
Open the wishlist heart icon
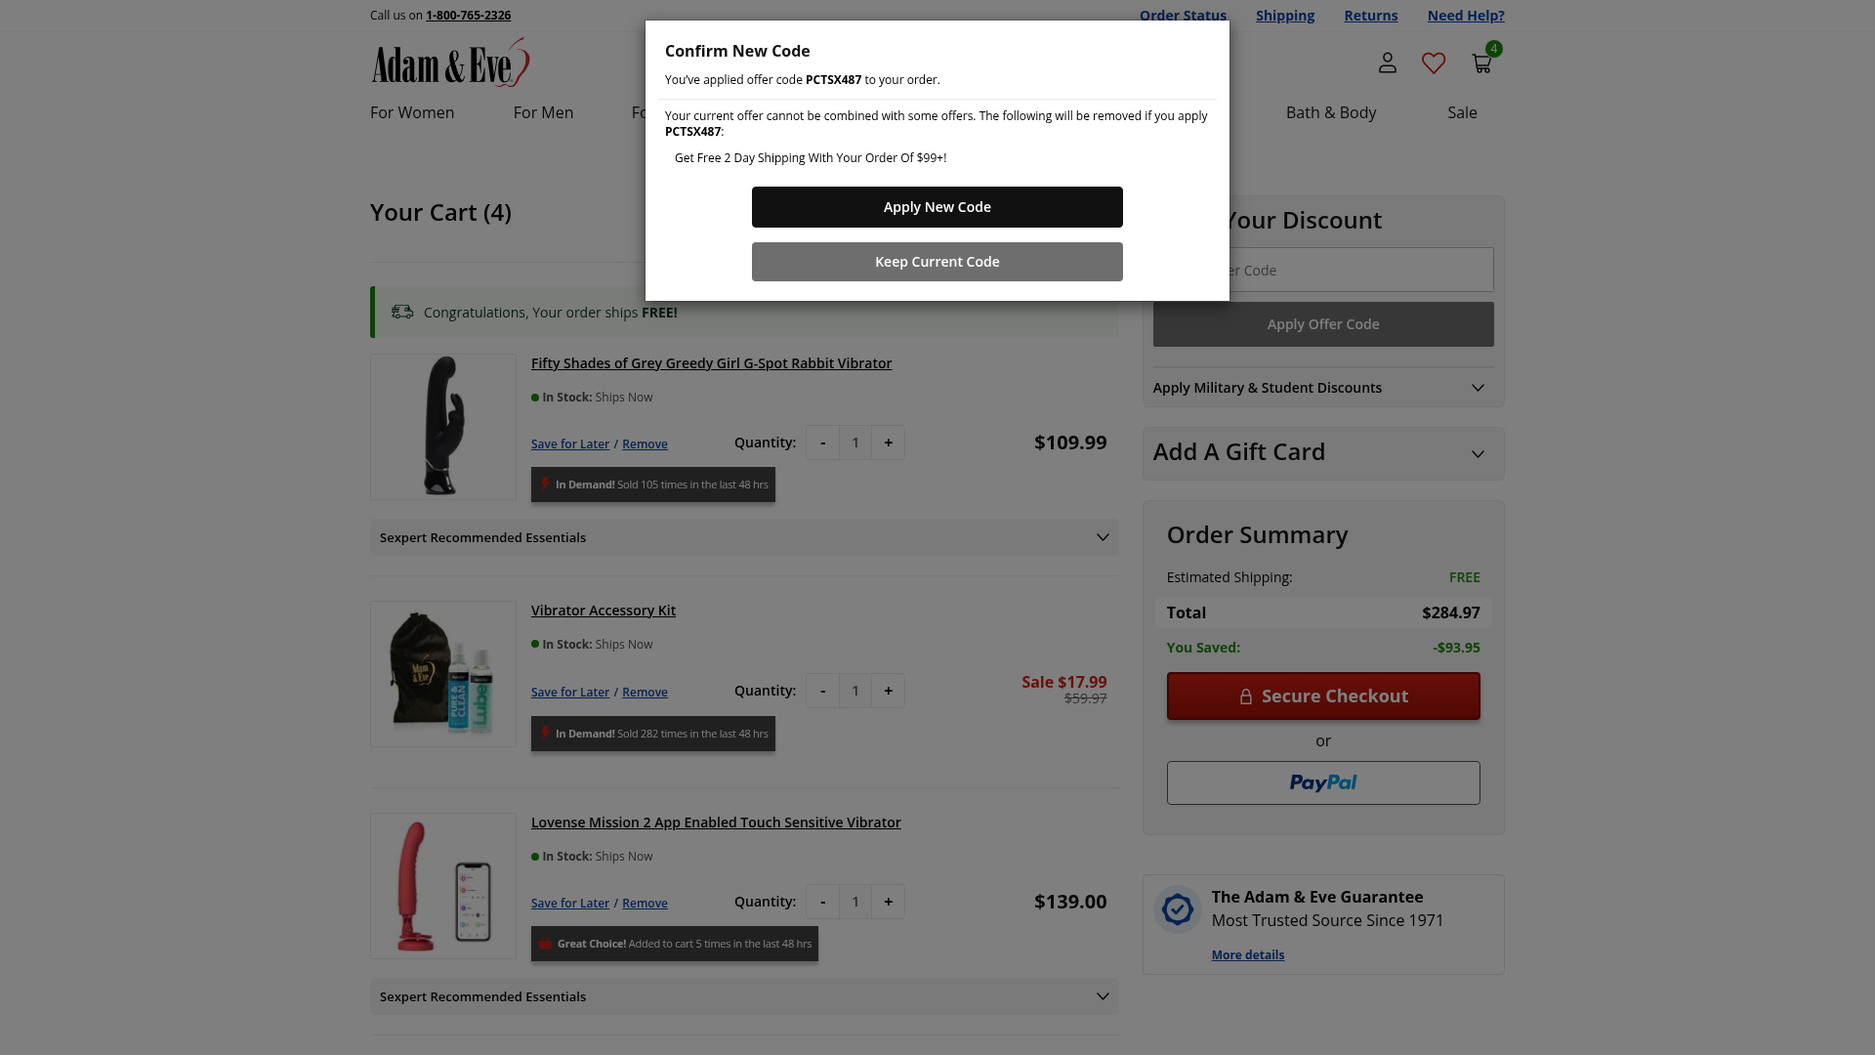click(x=1434, y=63)
